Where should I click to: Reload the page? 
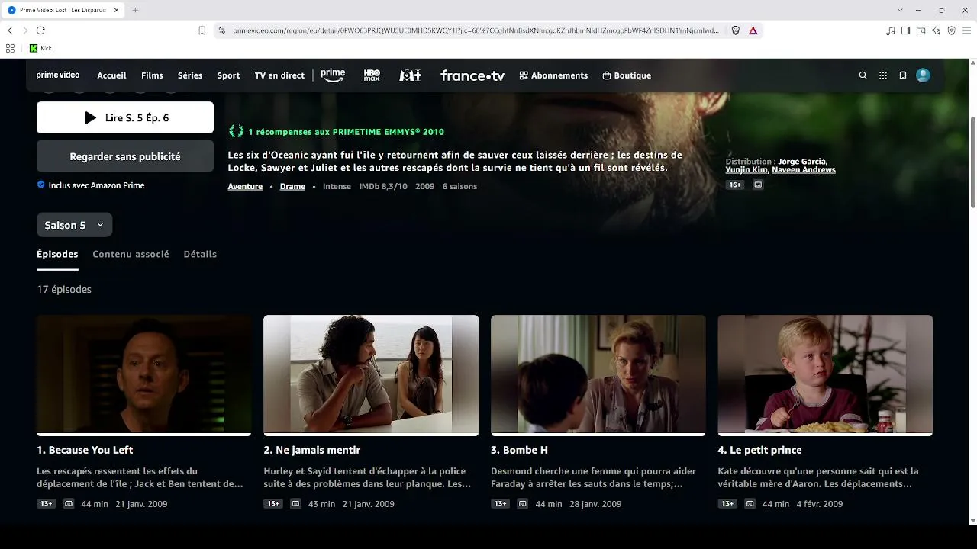(40, 30)
